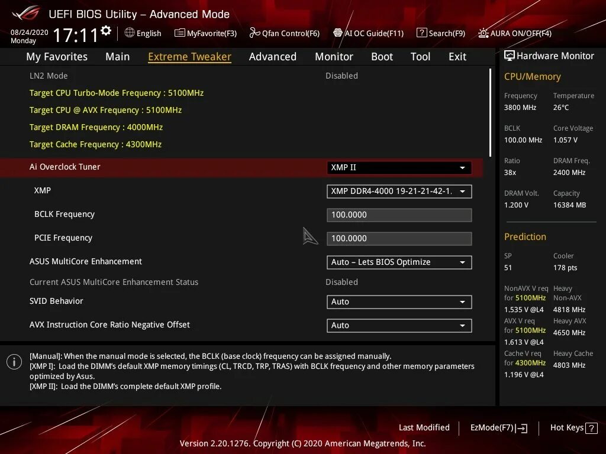Image resolution: width=606 pixels, height=454 pixels.
Task: Open the My Favorites tab
Action: (x=57, y=56)
